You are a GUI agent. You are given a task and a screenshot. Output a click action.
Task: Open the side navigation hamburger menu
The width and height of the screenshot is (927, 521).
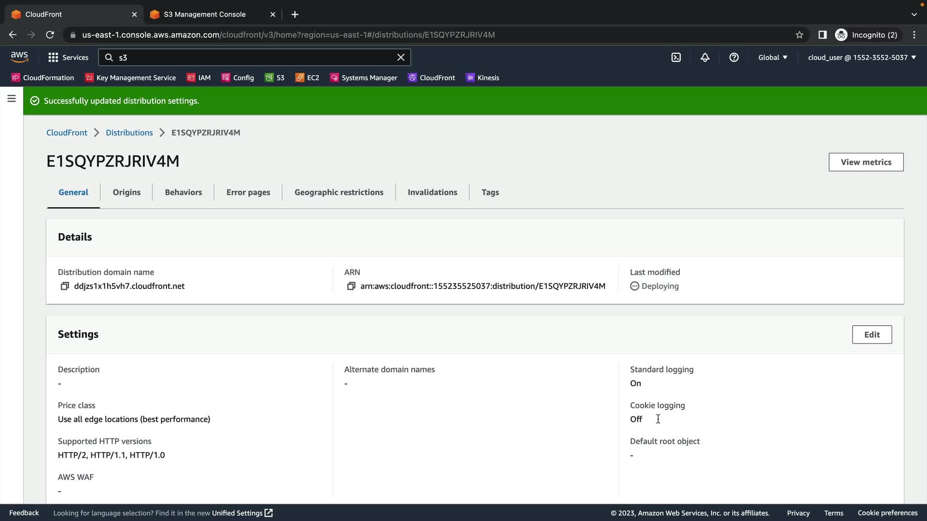coord(12,98)
